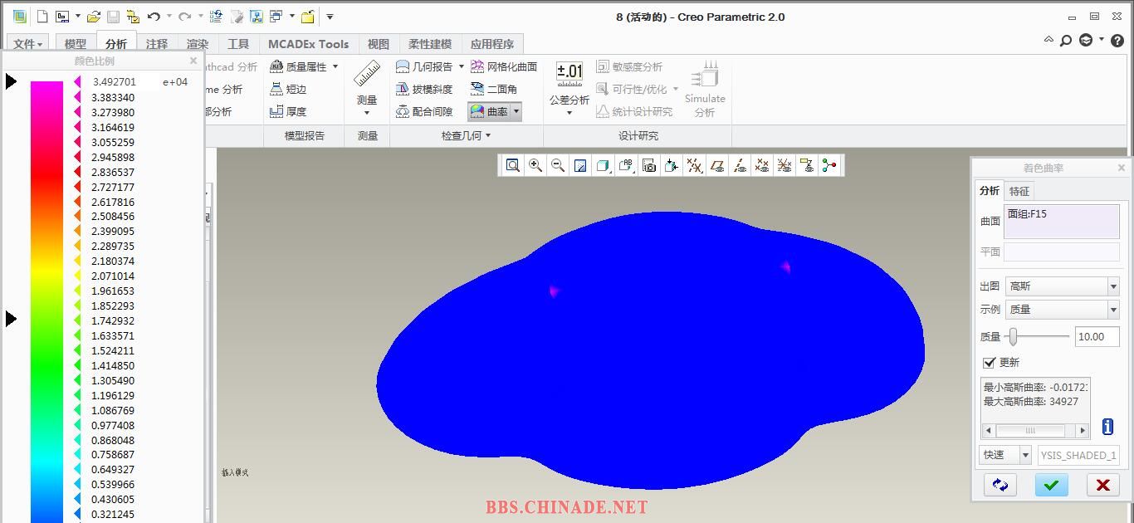Image resolution: width=1134 pixels, height=523 pixels.
Task: Toggle axis display filter in view toolbar
Action: (x=740, y=166)
